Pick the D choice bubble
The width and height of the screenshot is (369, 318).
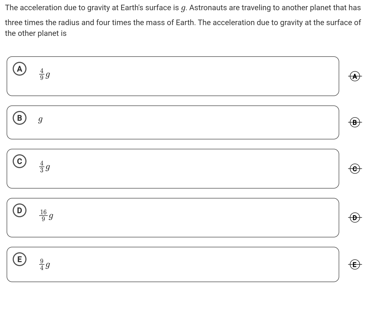[20, 210]
